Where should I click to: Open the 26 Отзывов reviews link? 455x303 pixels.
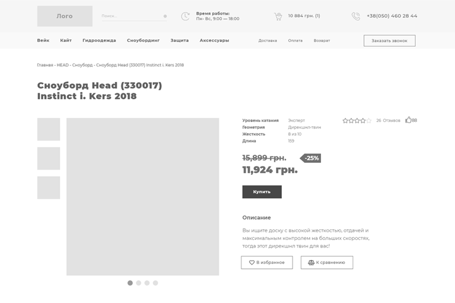[388, 121]
